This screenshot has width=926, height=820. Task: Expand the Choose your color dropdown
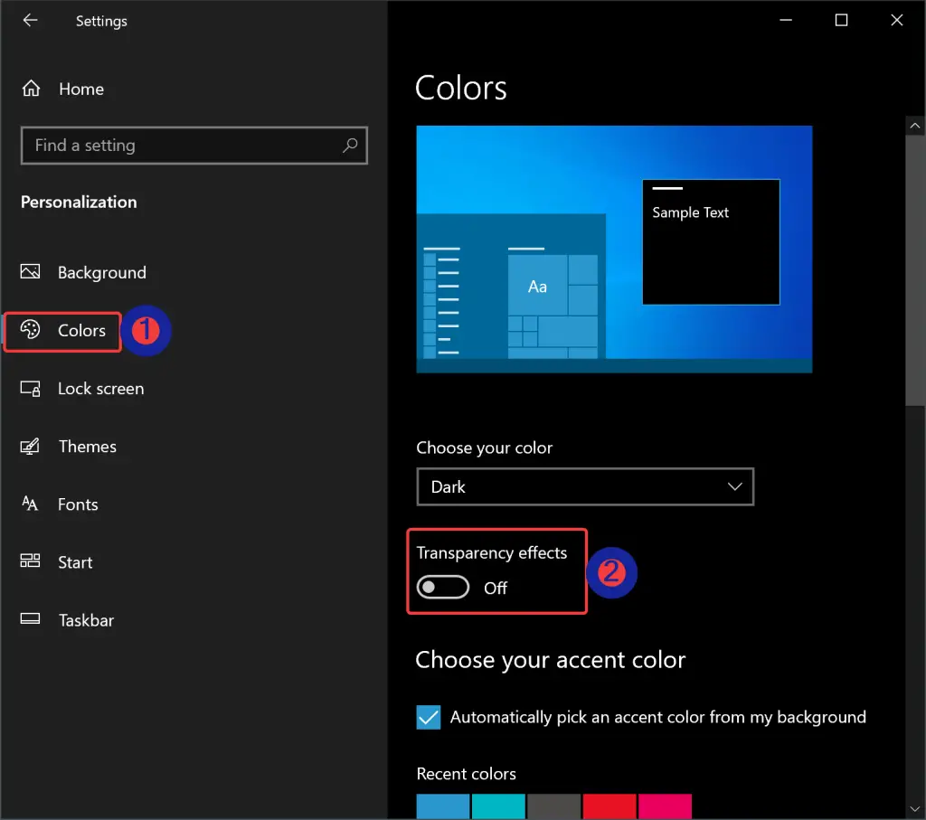(x=584, y=487)
